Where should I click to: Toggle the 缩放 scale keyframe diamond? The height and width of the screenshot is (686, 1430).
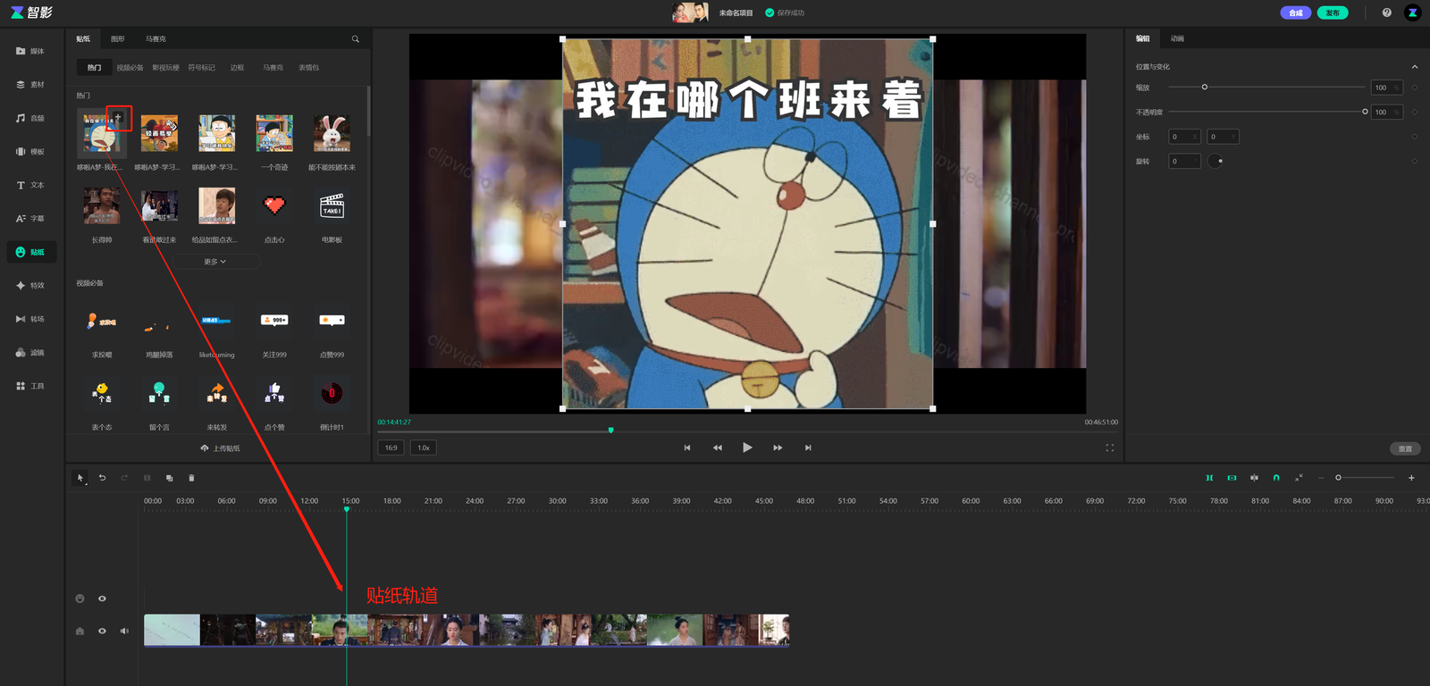coord(1414,88)
